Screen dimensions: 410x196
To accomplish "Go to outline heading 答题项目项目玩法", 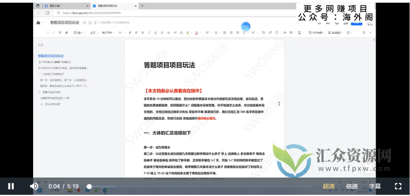I will [x=51, y=56].
